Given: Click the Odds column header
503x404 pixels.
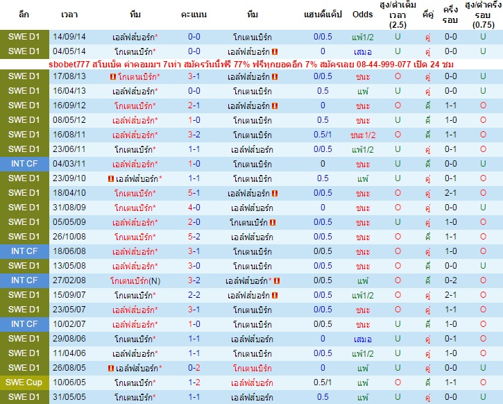Looking at the screenshot, I should tap(362, 15).
